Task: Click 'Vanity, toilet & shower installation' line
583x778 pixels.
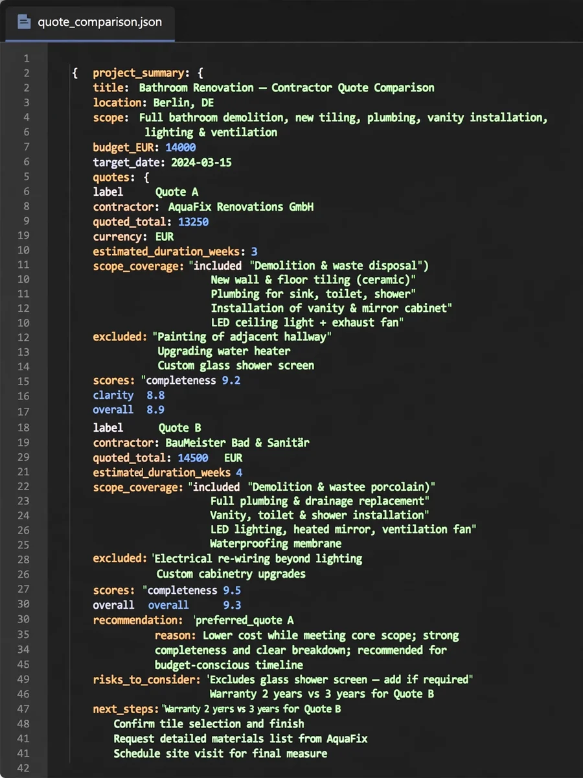Action: tap(319, 515)
